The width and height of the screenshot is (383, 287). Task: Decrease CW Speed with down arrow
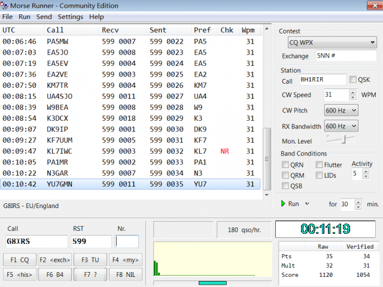tap(352, 97)
